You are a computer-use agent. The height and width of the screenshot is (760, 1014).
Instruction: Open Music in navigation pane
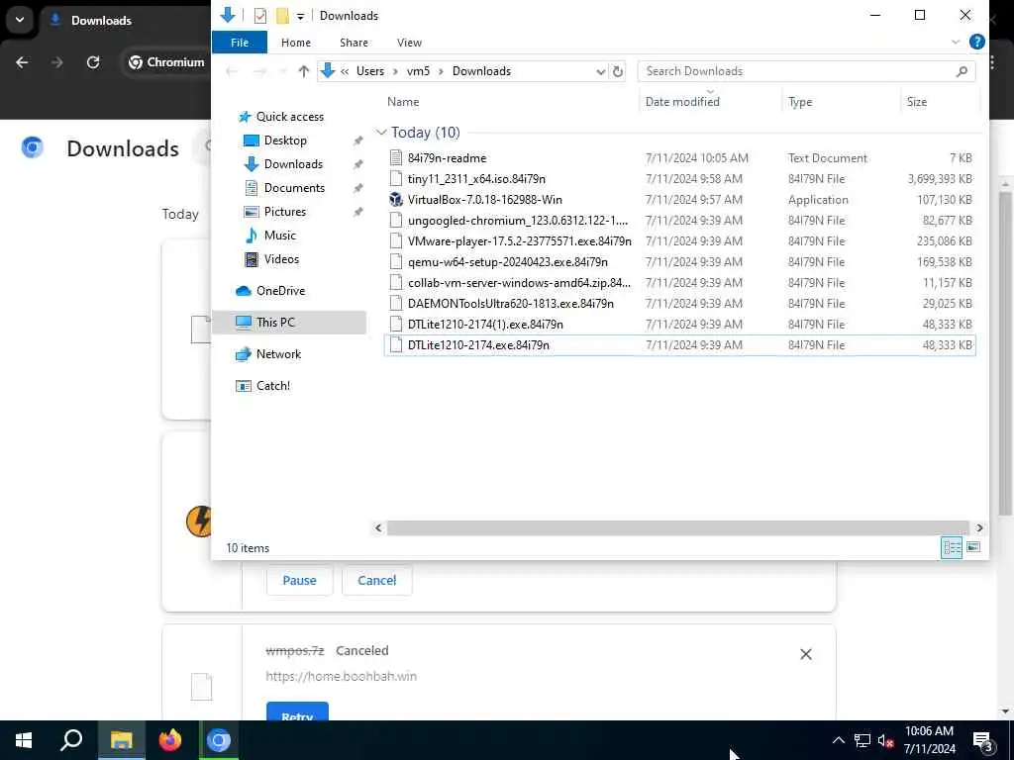point(279,236)
